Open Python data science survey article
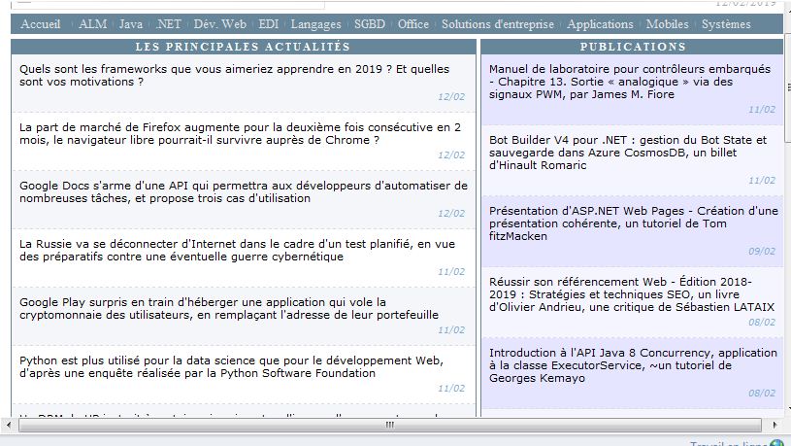The width and height of the screenshot is (791, 446). click(232, 366)
